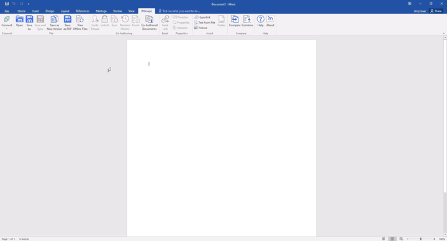Click the Versions button
447x241 pixels.
(x=180, y=28)
